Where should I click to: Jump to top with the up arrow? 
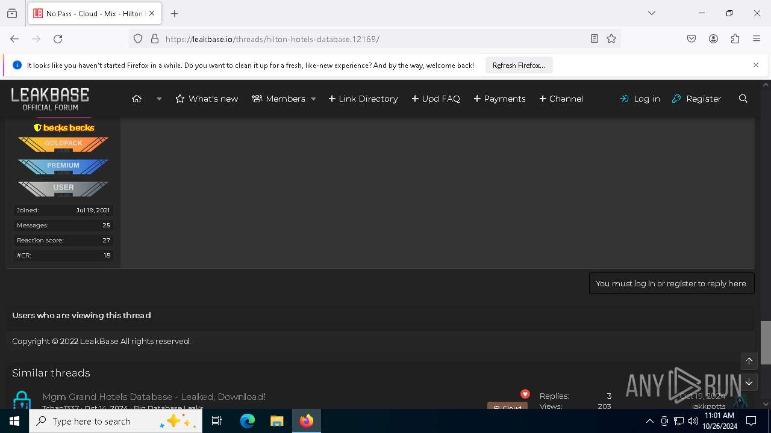pyautogui.click(x=749, y=361)
